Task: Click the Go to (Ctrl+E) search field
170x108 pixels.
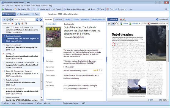Action: [24, 19]
